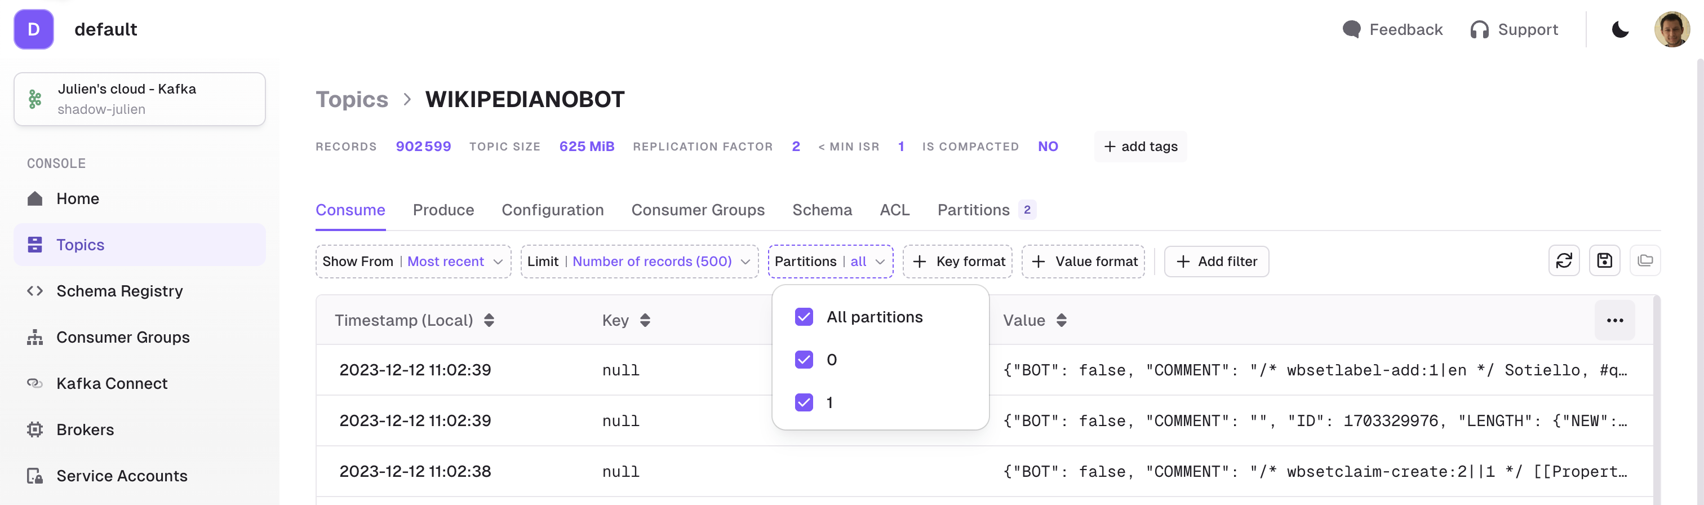Sort by Key column arrows

[645, 320]
